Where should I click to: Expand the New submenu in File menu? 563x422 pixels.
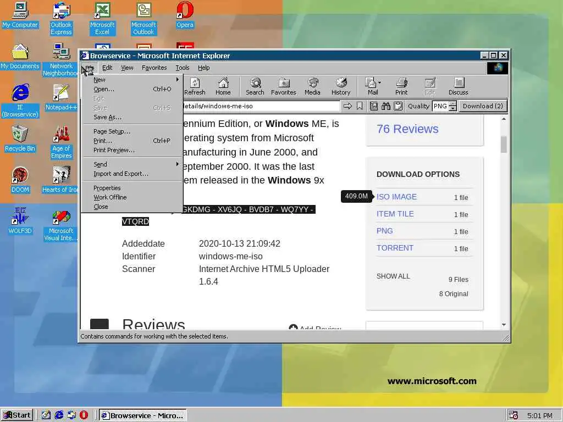(133, 80)
